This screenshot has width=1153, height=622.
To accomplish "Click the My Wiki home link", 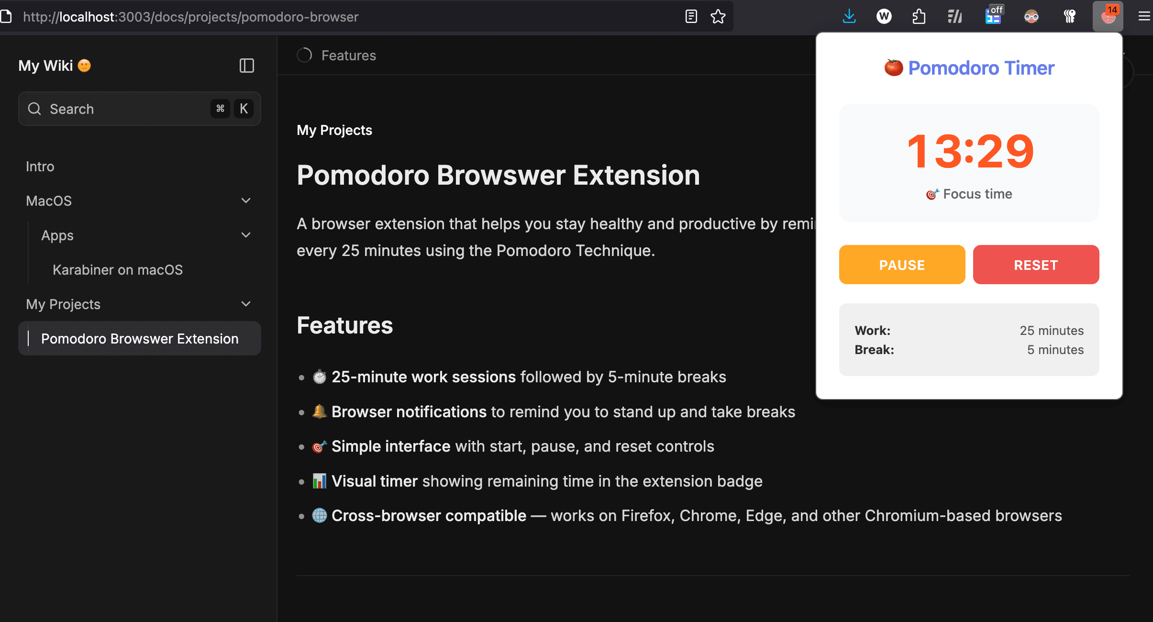I will coord(46,66).
